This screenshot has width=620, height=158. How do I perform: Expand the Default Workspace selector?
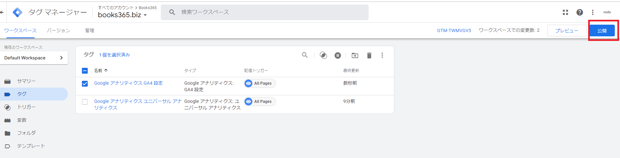tap(34, 58)
